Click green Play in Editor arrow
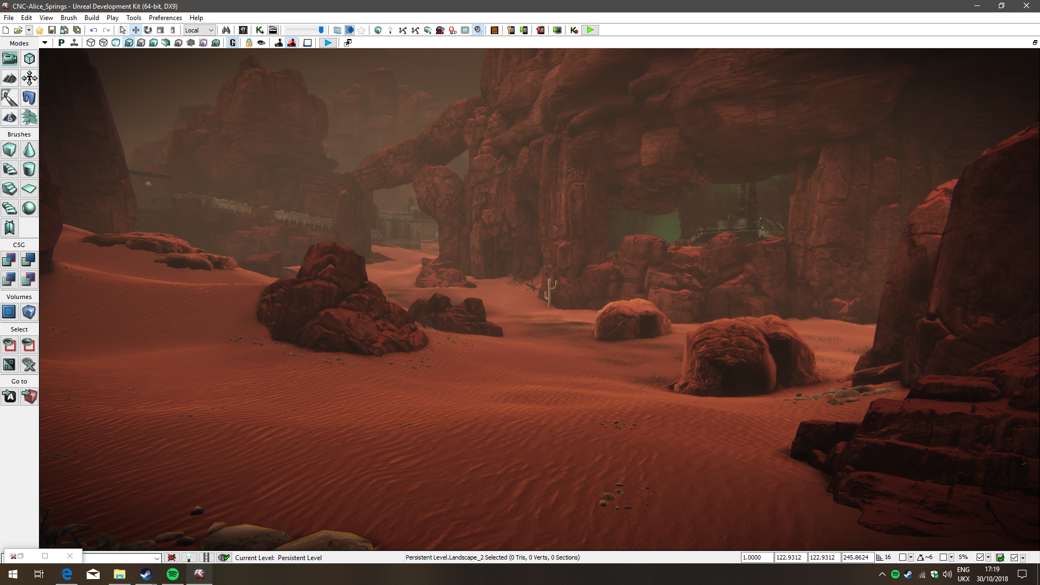Viewport: 1040px width, 585px height. pyautogui.click(x=590, y=30)
